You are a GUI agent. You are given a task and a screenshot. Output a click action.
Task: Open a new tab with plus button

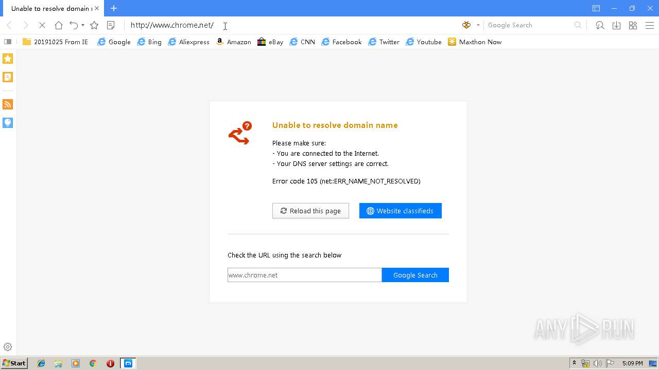point(114,8)
